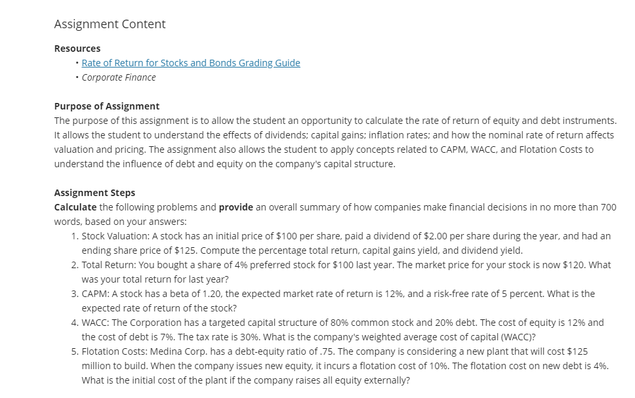
Task: Click the Purpose of Assignment heading
Action: click(107, 106)
